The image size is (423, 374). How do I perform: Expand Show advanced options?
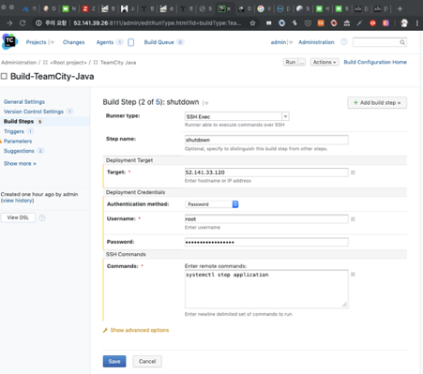click(140, 330)
